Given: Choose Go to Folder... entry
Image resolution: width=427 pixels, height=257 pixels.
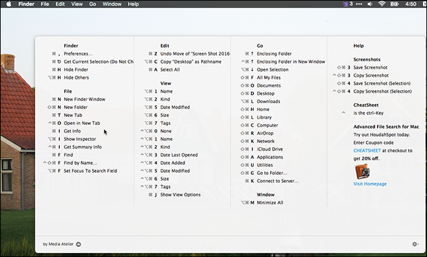Looking at the screenshot, I should [x=272, y=173].
